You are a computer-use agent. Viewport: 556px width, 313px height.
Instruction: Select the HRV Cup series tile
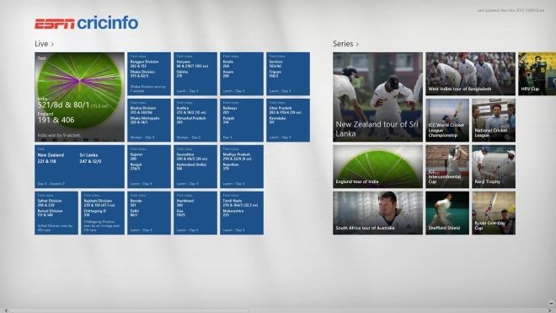pyautogui.click(x=537, y=74)
